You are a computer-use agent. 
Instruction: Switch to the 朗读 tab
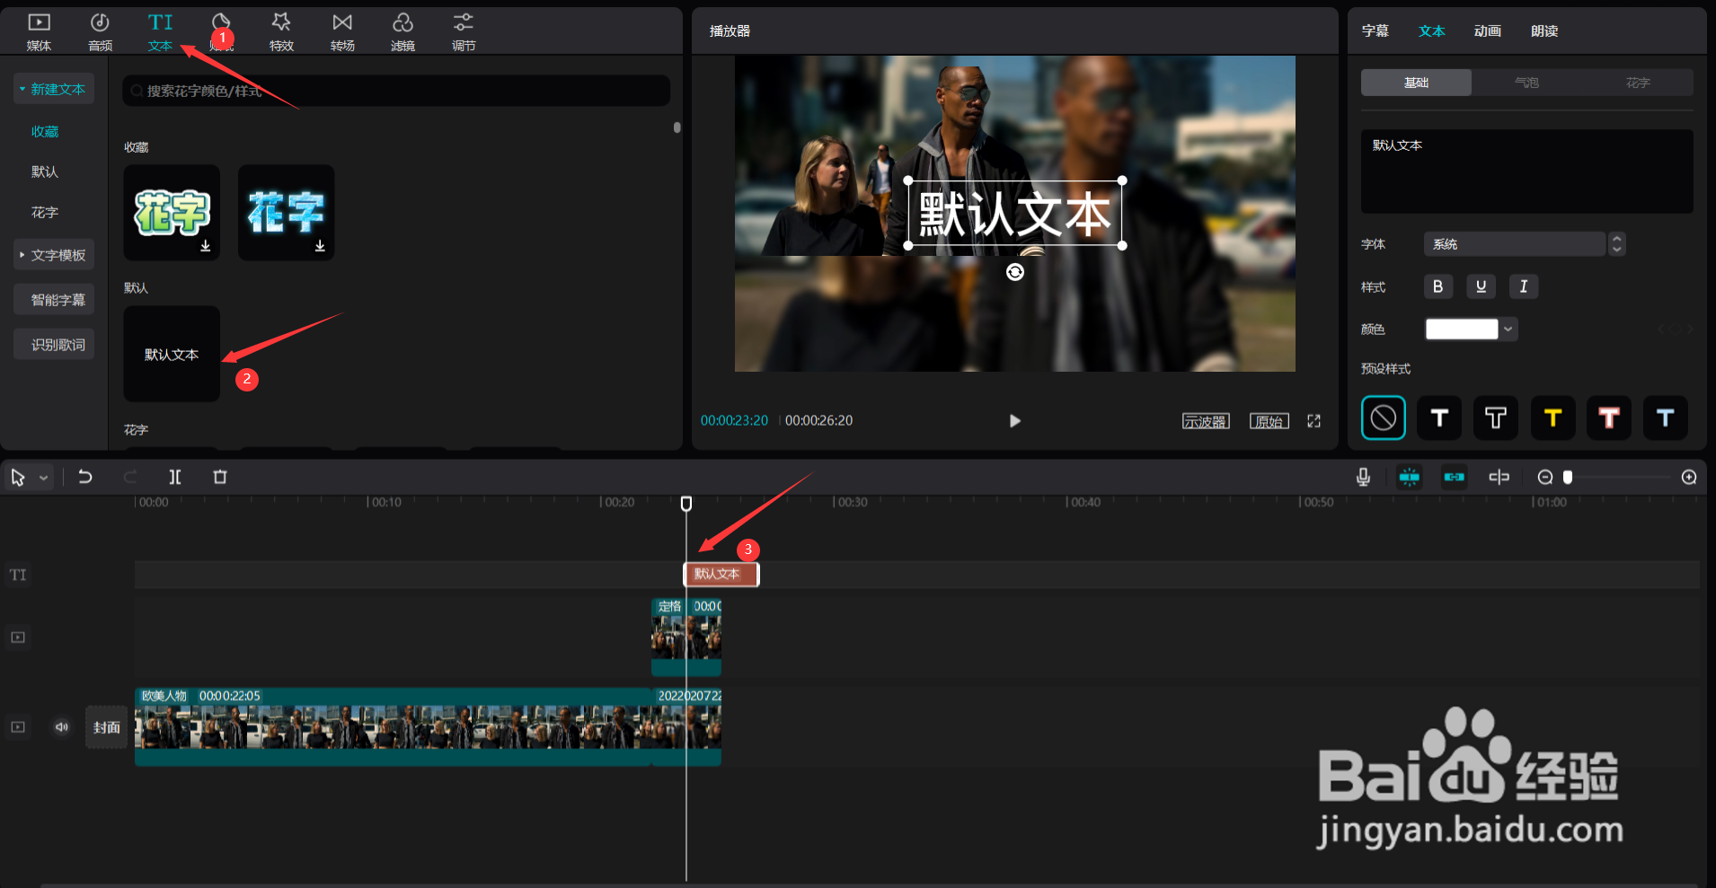pos(1544,31)
